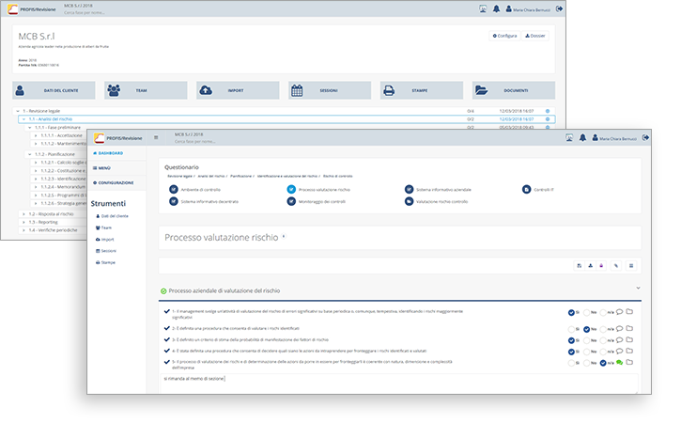Viewport: 681px width, 423px height.
Task: Click the notification bell in front window
Action: [x=583, y=138]
